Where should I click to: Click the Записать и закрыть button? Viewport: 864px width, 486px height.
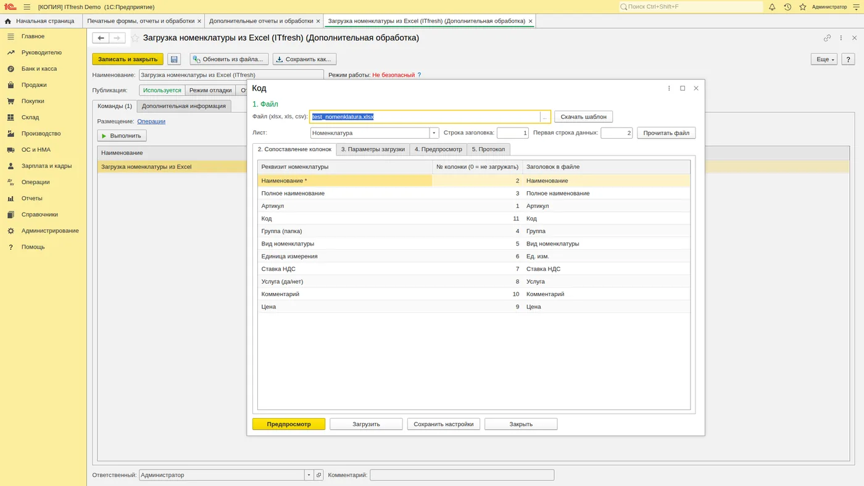point(128,59)
